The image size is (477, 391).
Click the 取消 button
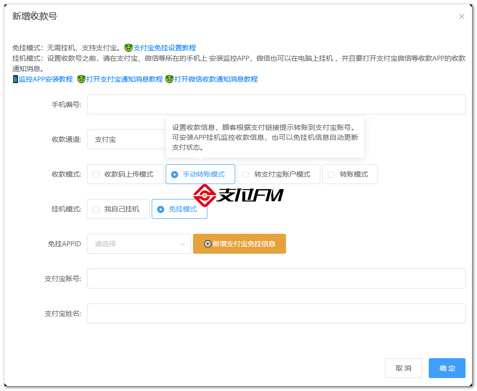click(x=403, y=368)
